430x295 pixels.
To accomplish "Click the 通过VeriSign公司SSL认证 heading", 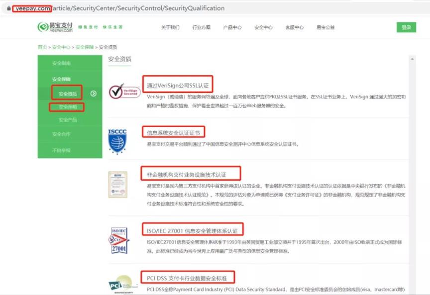I will (178, 85).
